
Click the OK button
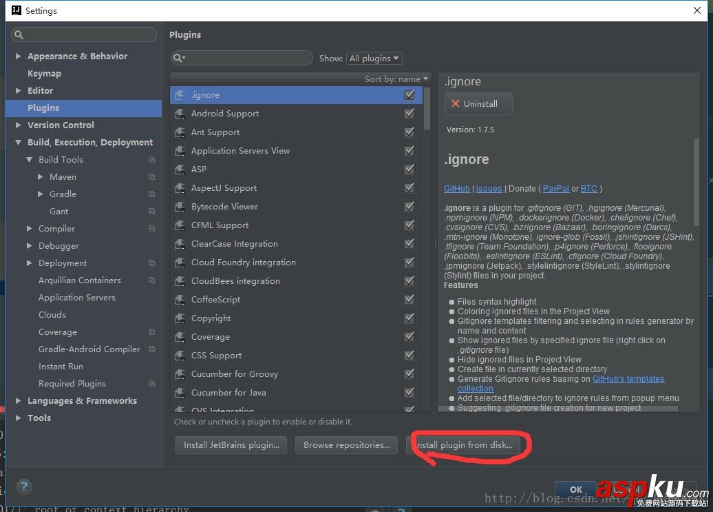(575, 490)
